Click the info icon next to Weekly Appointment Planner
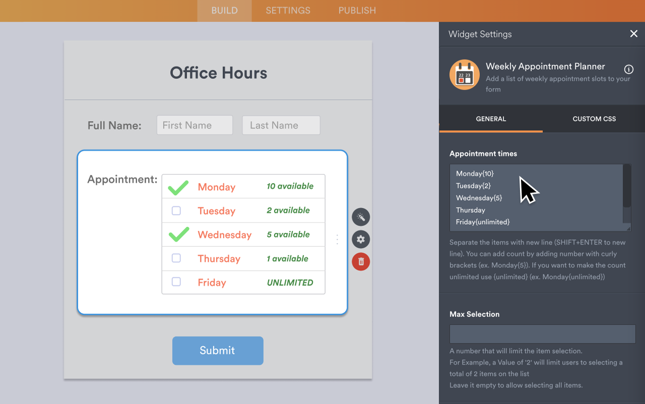Image resolution: width=645 pixels, height=404 pixels. 628,70
